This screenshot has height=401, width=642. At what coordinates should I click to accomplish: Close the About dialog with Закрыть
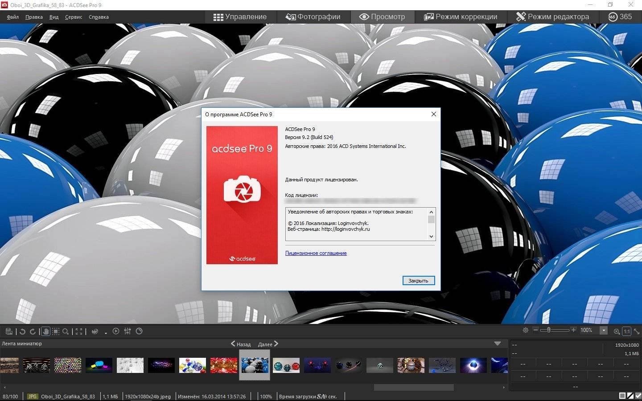point(418,281)
